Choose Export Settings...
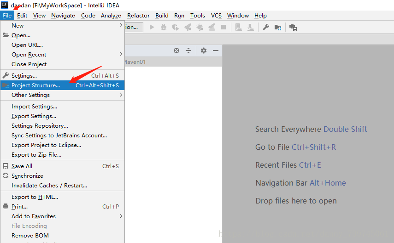 [x=62, y=116]
